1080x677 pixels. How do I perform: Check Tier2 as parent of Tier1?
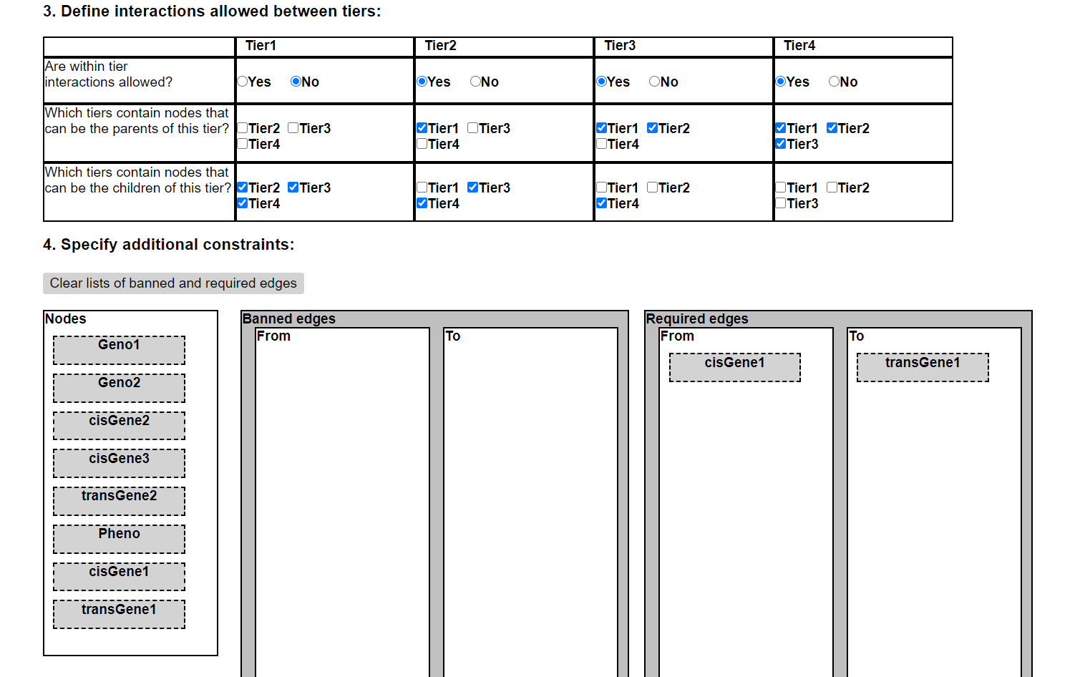click(243, 128)
